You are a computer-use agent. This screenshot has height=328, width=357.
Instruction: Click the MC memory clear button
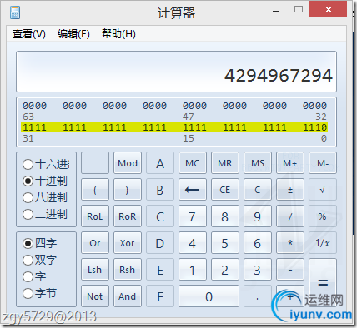[193, 163]
